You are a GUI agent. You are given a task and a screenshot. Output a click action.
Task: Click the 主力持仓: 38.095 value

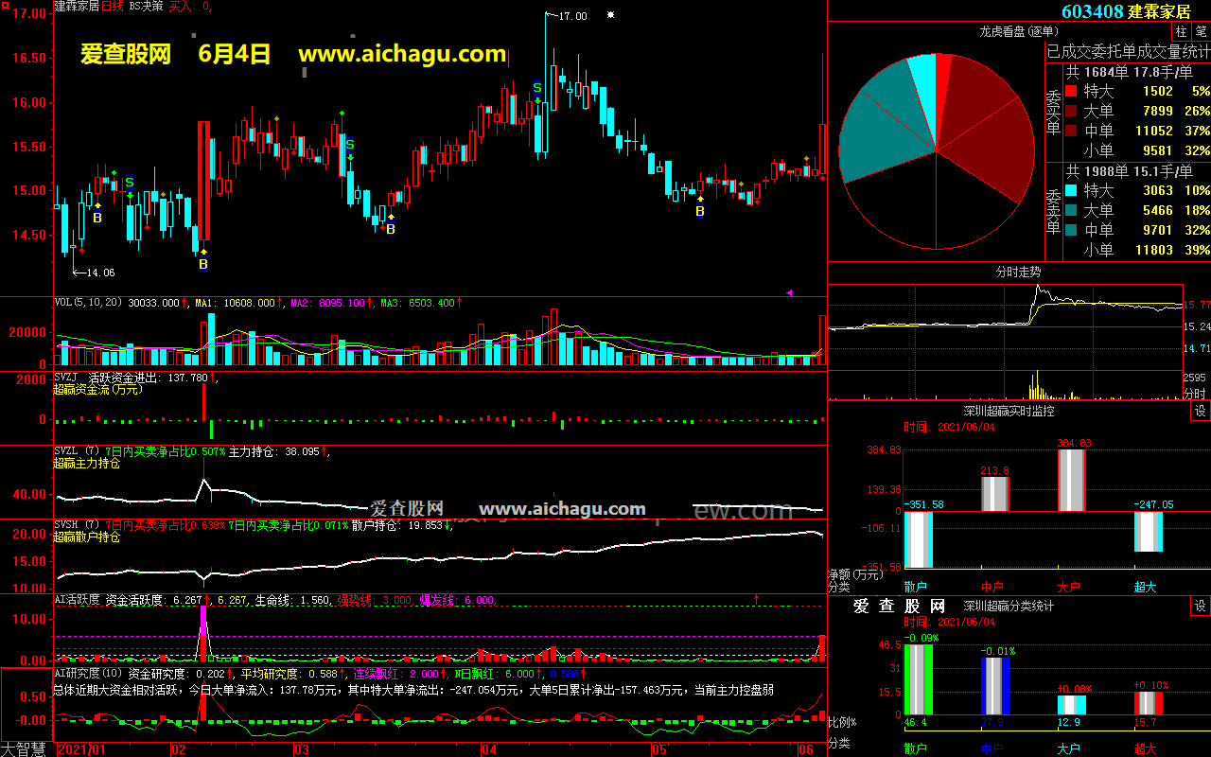click(275, 451)
